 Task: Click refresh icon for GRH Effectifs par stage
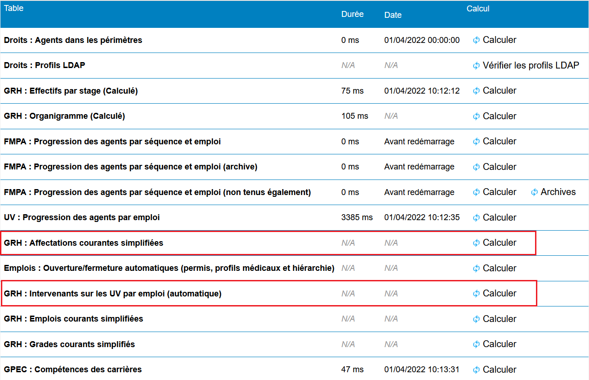click(476, 91)
